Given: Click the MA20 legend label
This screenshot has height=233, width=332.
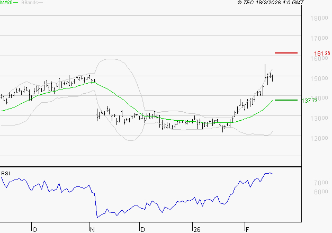Looking at the screenshot, I should [x=6, y=2].
